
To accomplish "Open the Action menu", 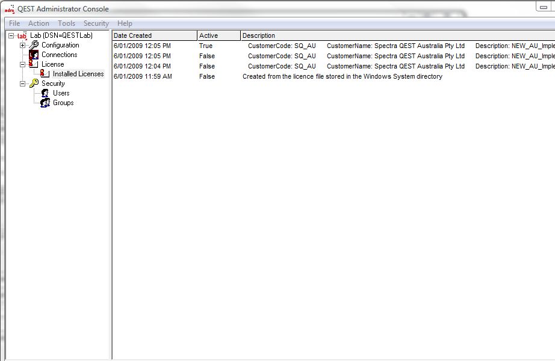I will point(39,23).
